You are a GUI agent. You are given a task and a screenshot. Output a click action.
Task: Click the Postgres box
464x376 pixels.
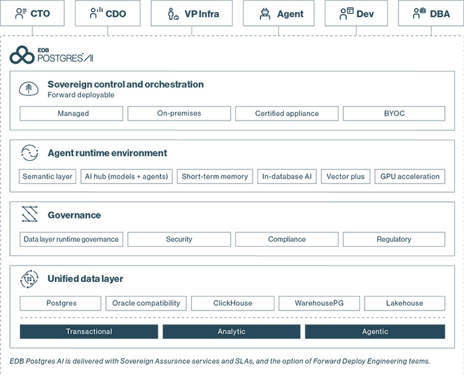point(60,303)
